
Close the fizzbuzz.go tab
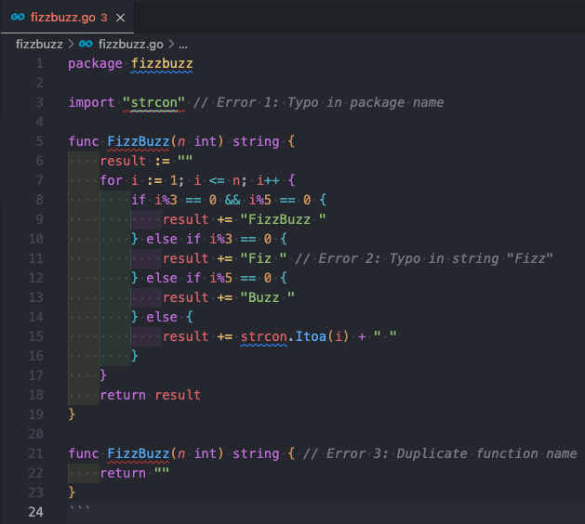point(120,18)
